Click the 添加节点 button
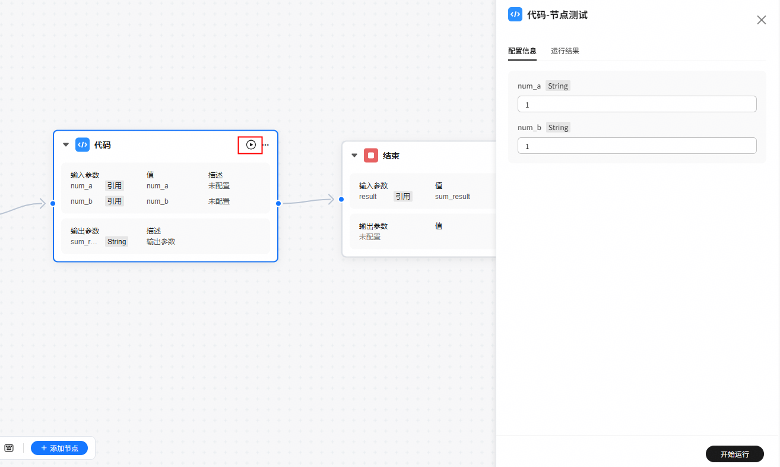The height and width of the screenshot is (467, 780). [x=59, y=449]
